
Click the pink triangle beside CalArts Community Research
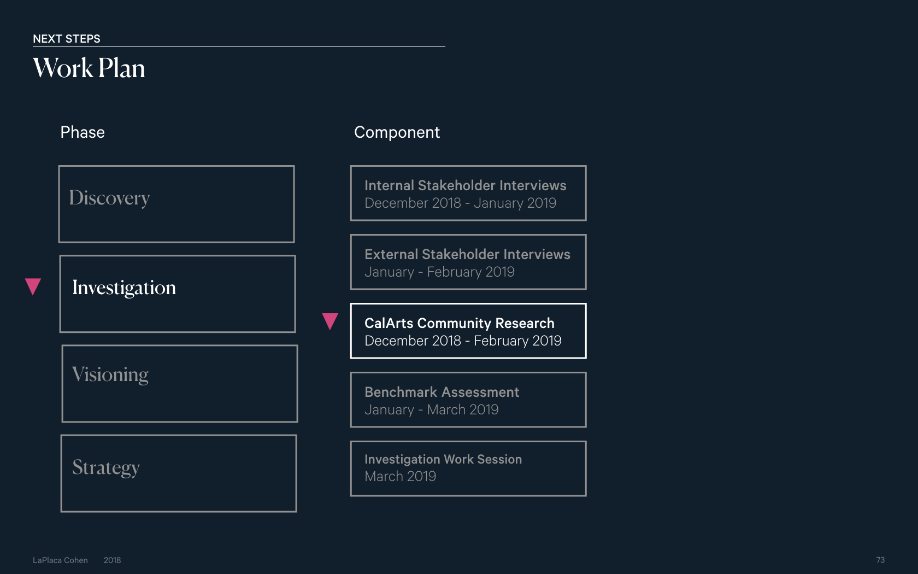point(330,321)
